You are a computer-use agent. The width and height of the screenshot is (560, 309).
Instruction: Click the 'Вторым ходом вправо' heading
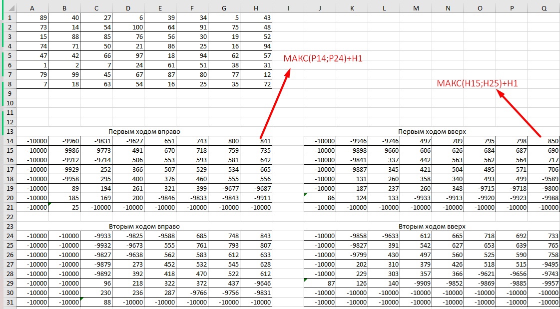[144, 227]
